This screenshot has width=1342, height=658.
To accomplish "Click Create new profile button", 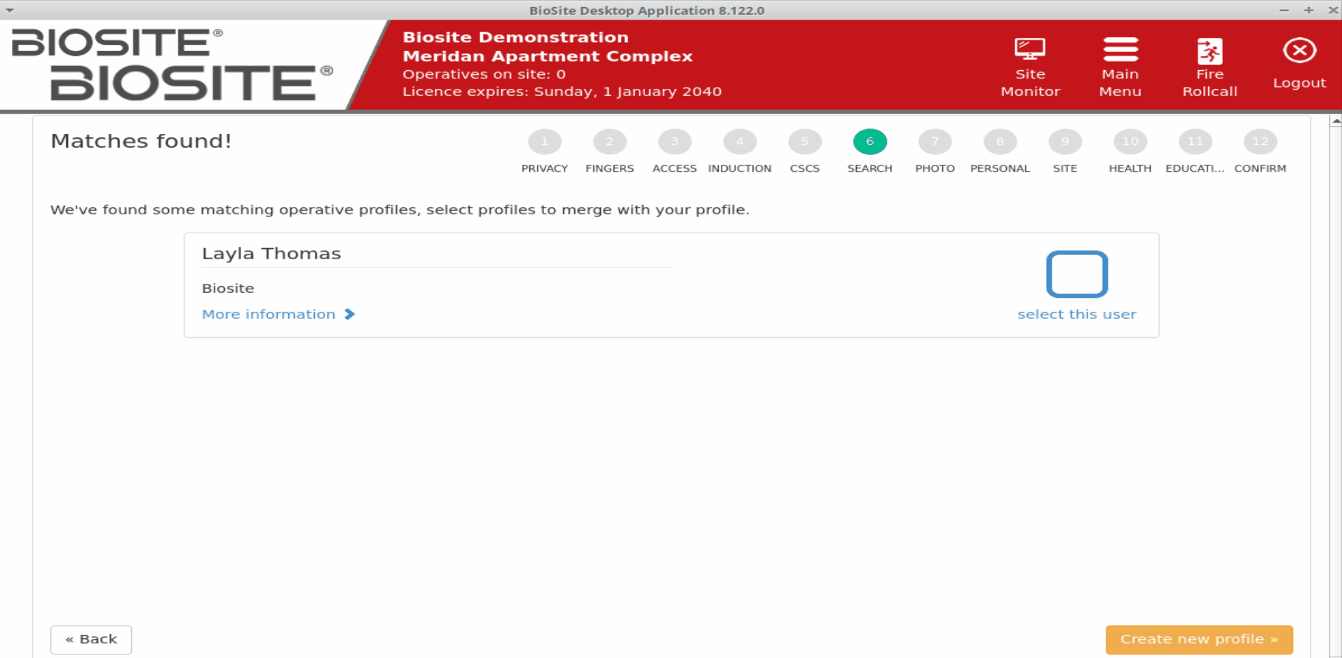I will coord(1199,639).
